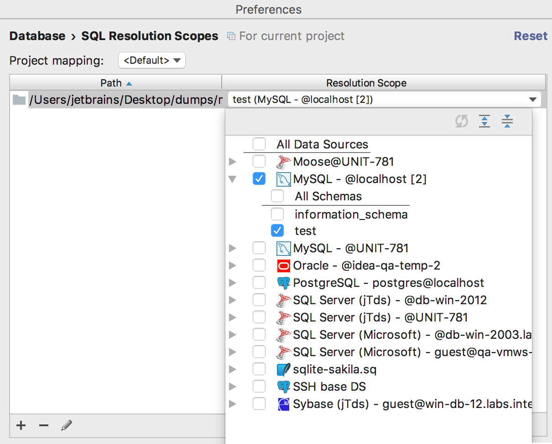Uncheck MySQL - @localhost [2] checkbox

tap(259, 179)
